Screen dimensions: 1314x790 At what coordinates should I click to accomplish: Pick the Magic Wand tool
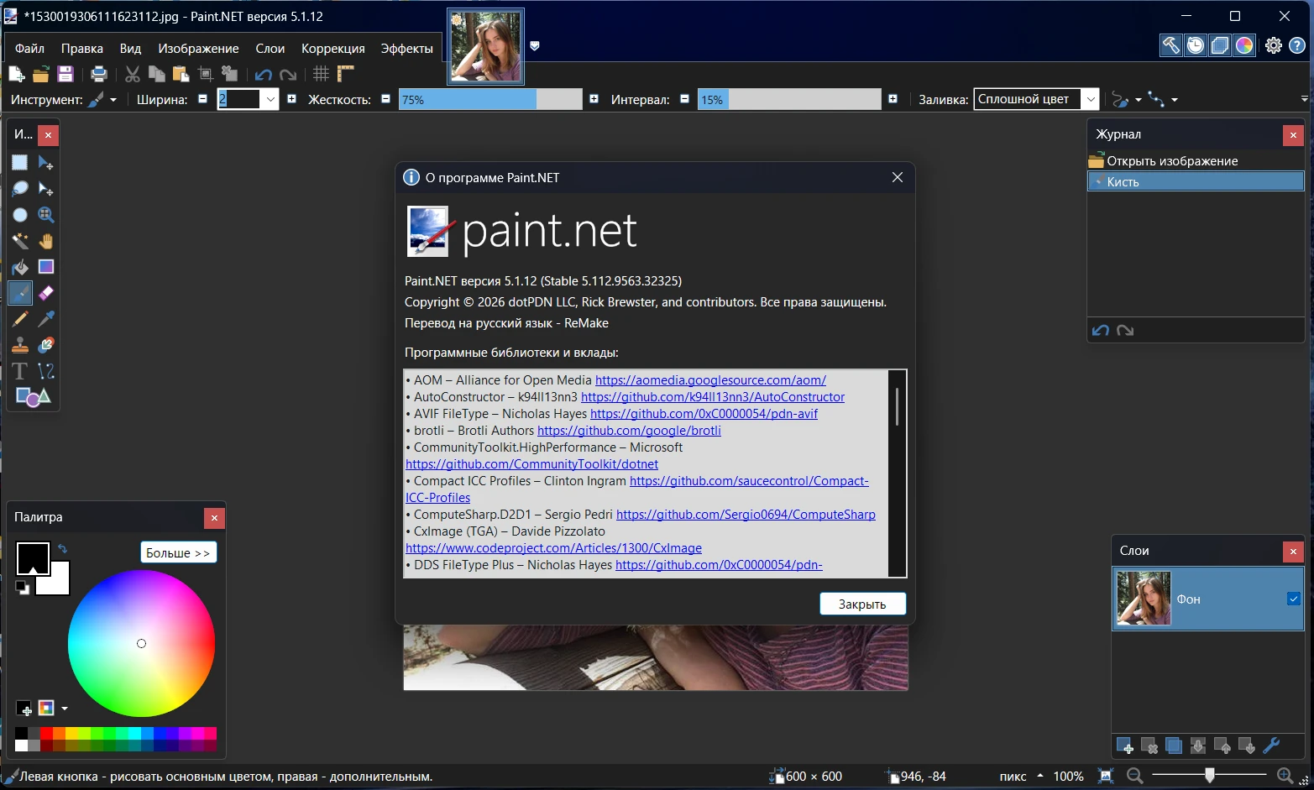pos(20,241)
